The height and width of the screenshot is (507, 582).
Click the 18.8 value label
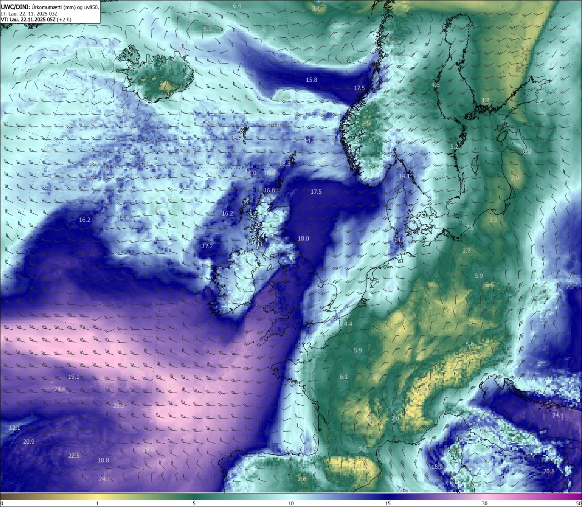coord(103,460)
